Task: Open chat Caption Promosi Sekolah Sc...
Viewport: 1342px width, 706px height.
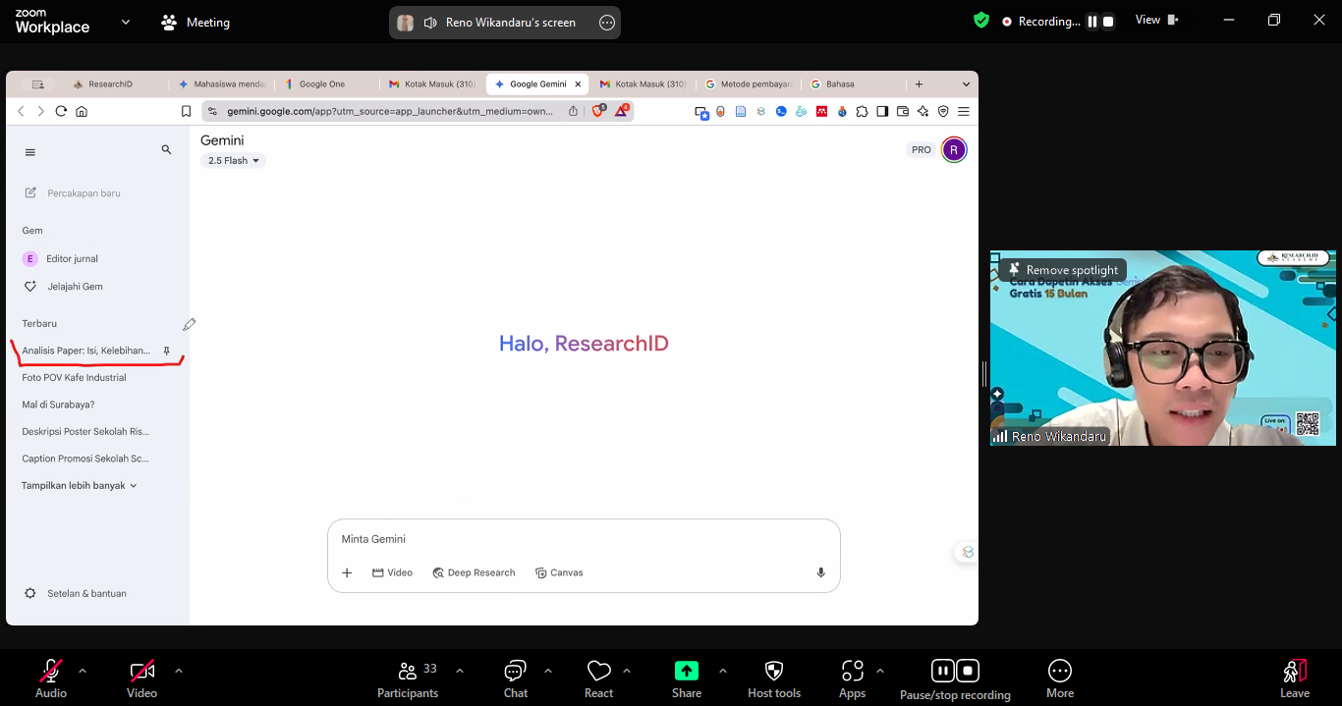Action: click(85, 459)
